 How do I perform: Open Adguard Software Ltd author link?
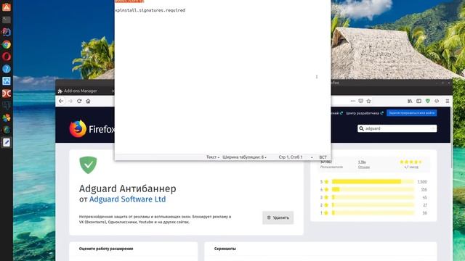(x=128, y=199)
